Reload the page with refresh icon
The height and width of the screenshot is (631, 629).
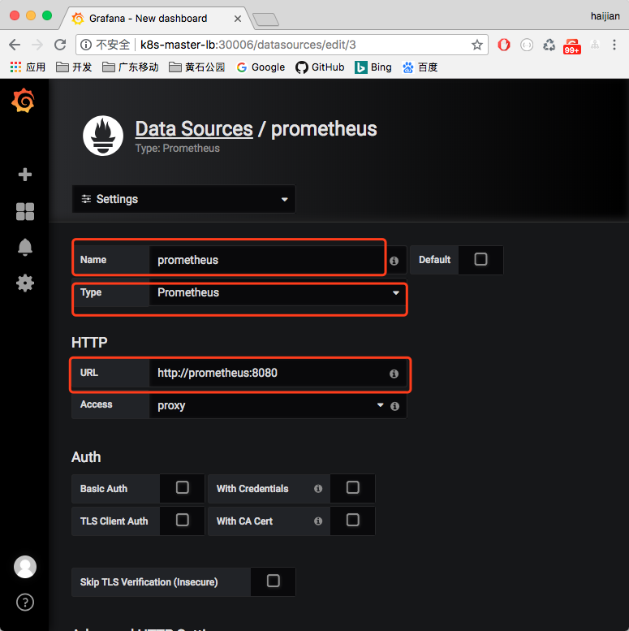(x=60, y=45)
